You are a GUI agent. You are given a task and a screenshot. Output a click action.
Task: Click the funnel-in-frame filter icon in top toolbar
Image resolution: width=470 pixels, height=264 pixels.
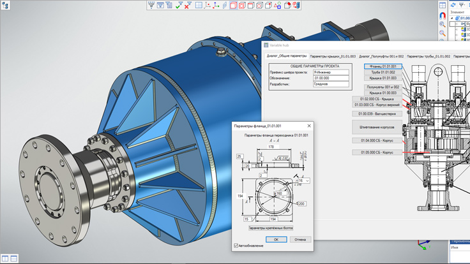(x=160, y=5)
